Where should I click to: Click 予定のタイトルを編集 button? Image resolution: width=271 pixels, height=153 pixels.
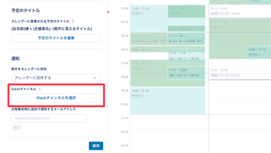[56, 38]
